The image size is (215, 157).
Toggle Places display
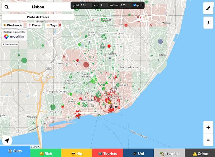point(34,25)
